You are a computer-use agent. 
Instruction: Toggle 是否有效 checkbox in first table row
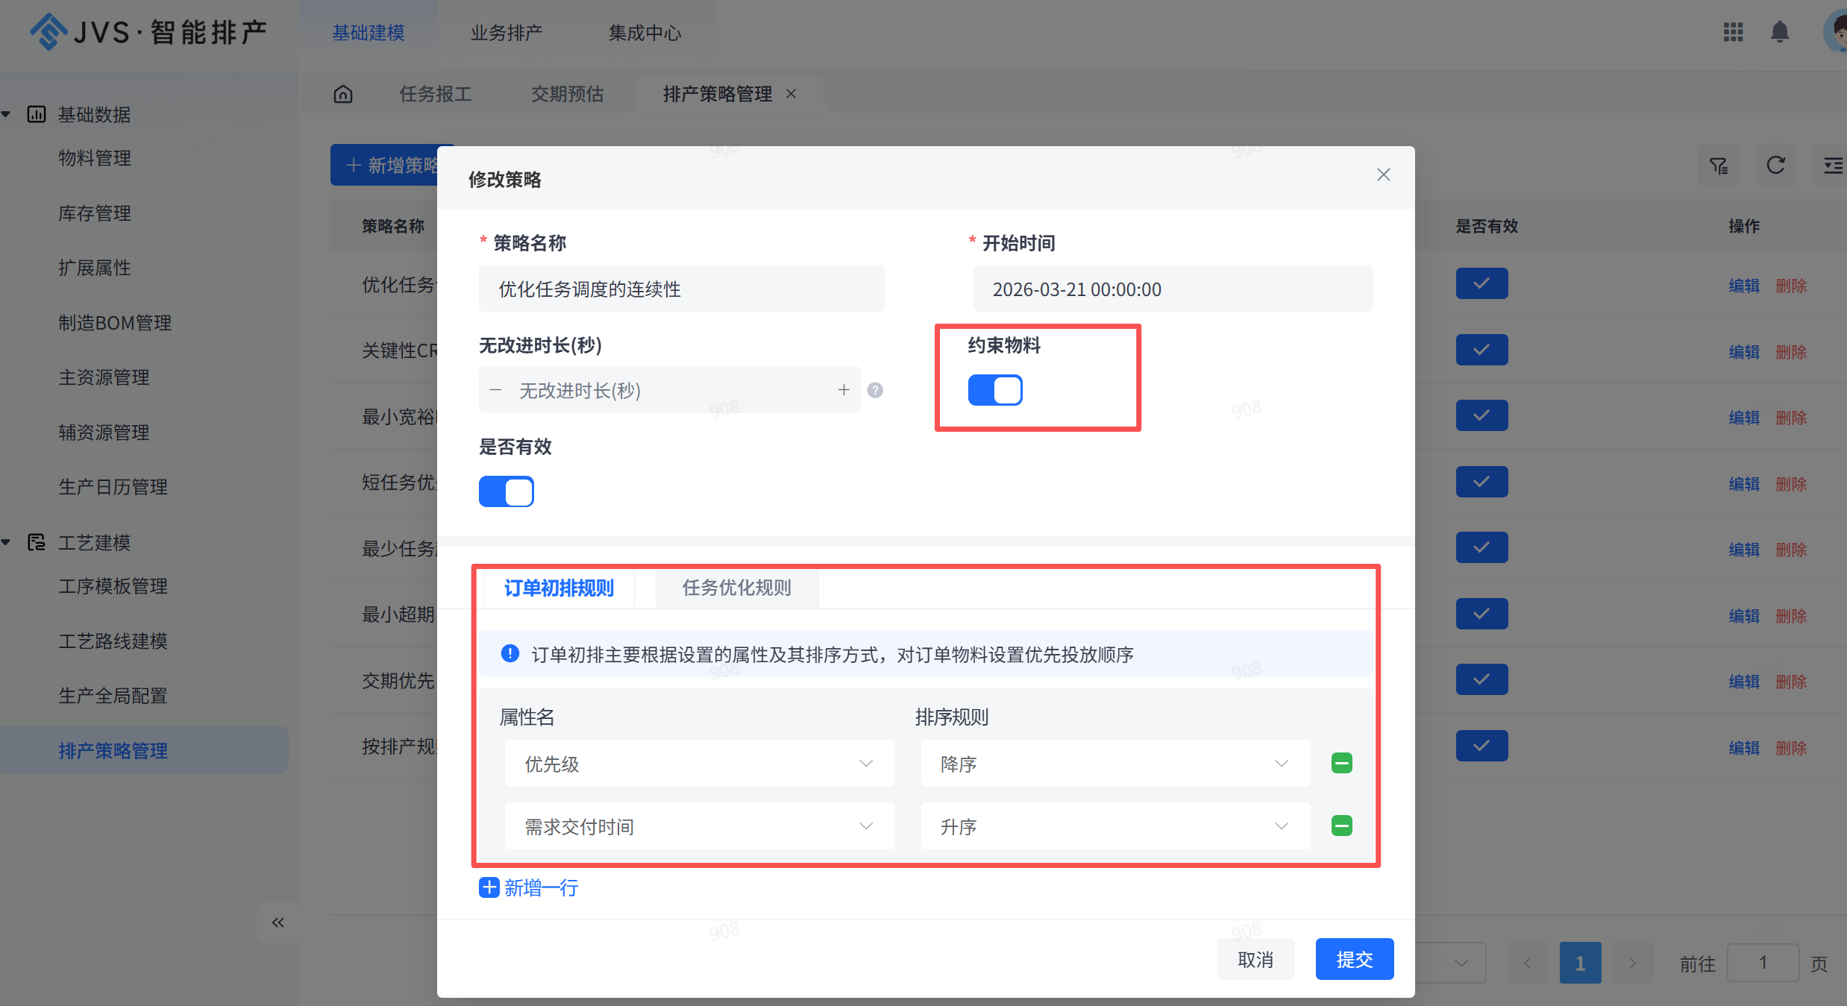[x=1481, y=283]
